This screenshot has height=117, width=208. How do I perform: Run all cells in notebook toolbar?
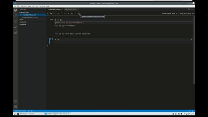click(48, 13)
